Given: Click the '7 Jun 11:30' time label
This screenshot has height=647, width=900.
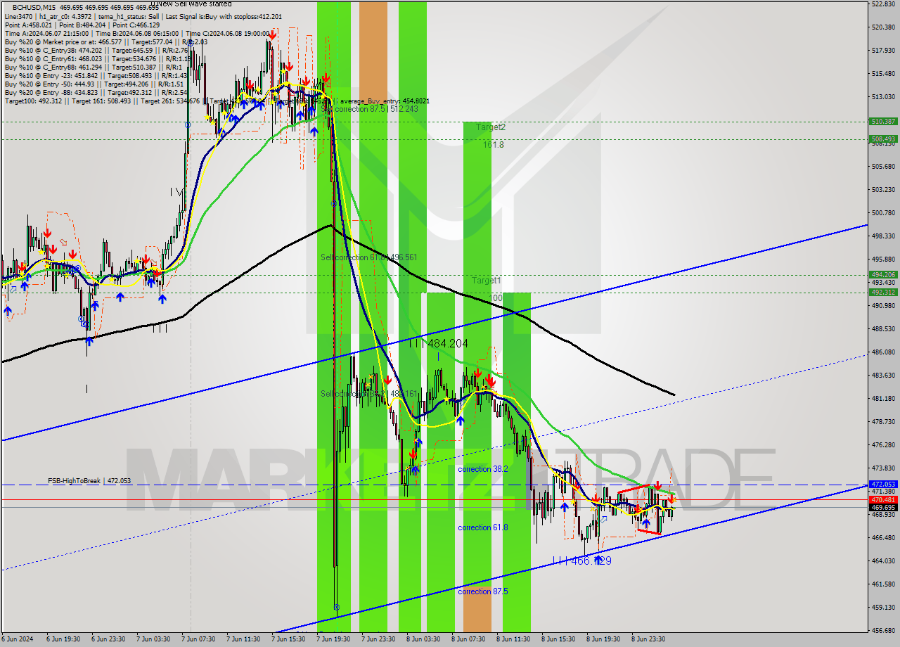Looking at the screenshot, I should coord(243,640).
